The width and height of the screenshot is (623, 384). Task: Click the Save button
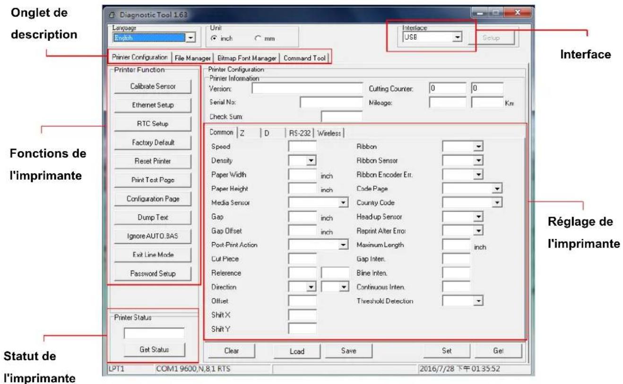[x=348, y=351]
